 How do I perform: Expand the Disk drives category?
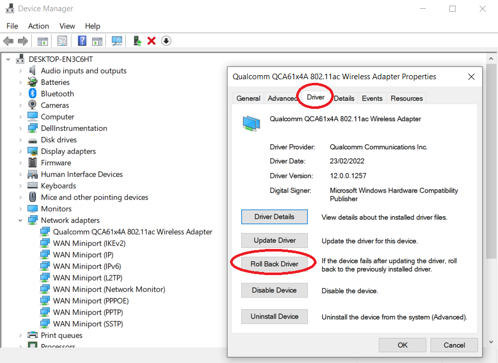coord(20,140)
